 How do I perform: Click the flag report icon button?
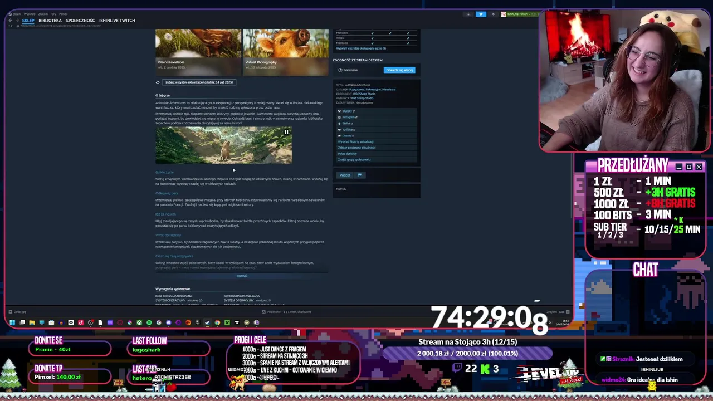(x=359, y=175)
